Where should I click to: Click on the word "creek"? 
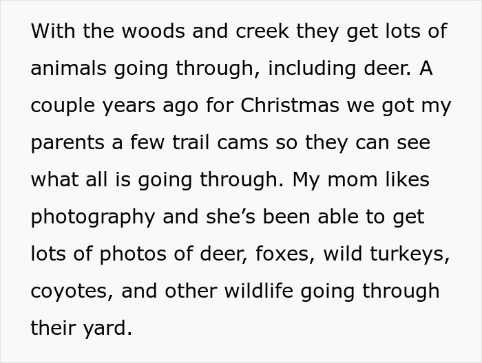point(258,32)
